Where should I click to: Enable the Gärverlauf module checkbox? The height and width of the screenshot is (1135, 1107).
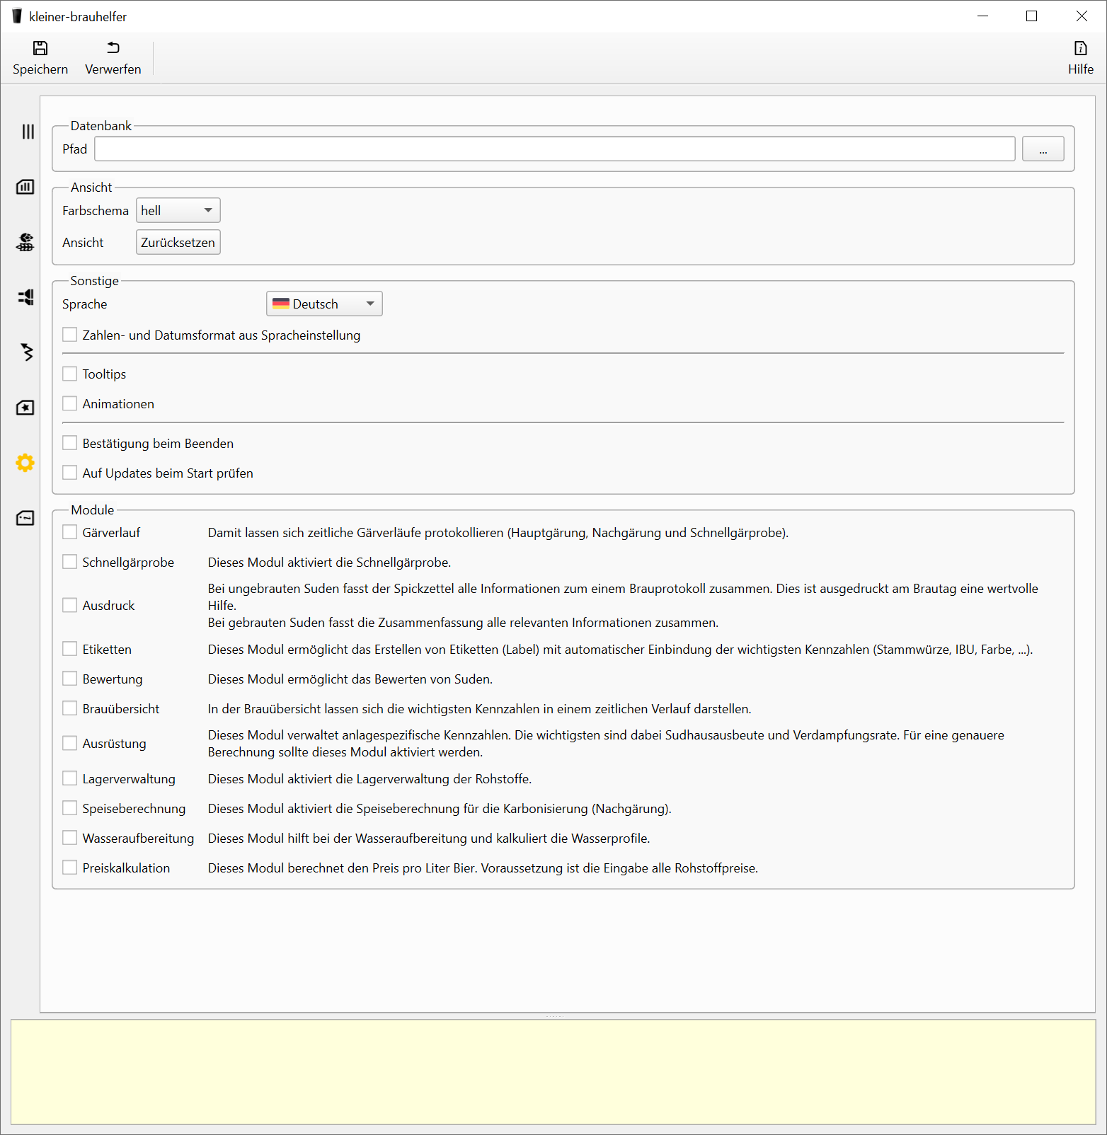point(70,532)
